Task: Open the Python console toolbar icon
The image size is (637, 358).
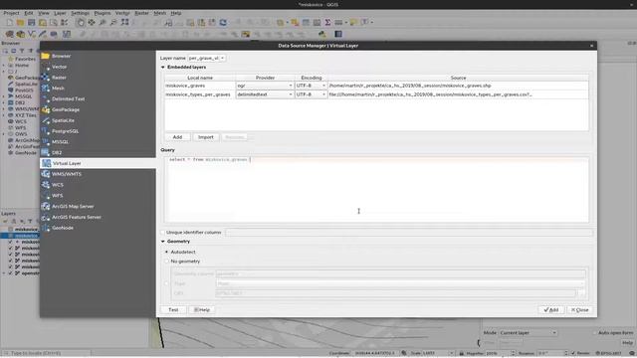Action: pos(322,34)
